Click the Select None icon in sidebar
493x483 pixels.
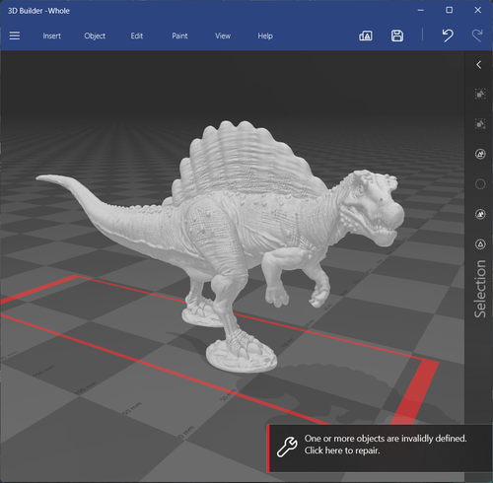[480, 124]
